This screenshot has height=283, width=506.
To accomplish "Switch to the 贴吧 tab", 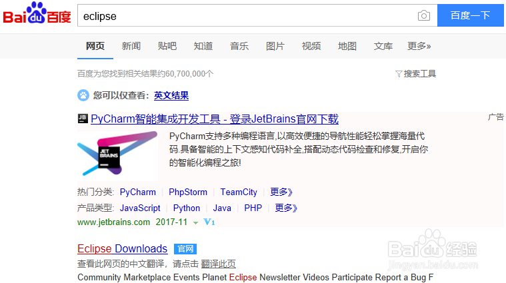I will point(167,46).
